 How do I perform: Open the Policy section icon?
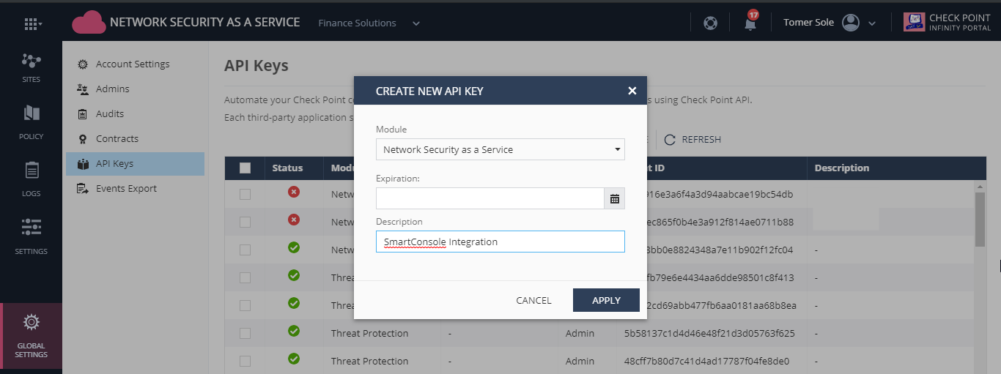(32, 113)
